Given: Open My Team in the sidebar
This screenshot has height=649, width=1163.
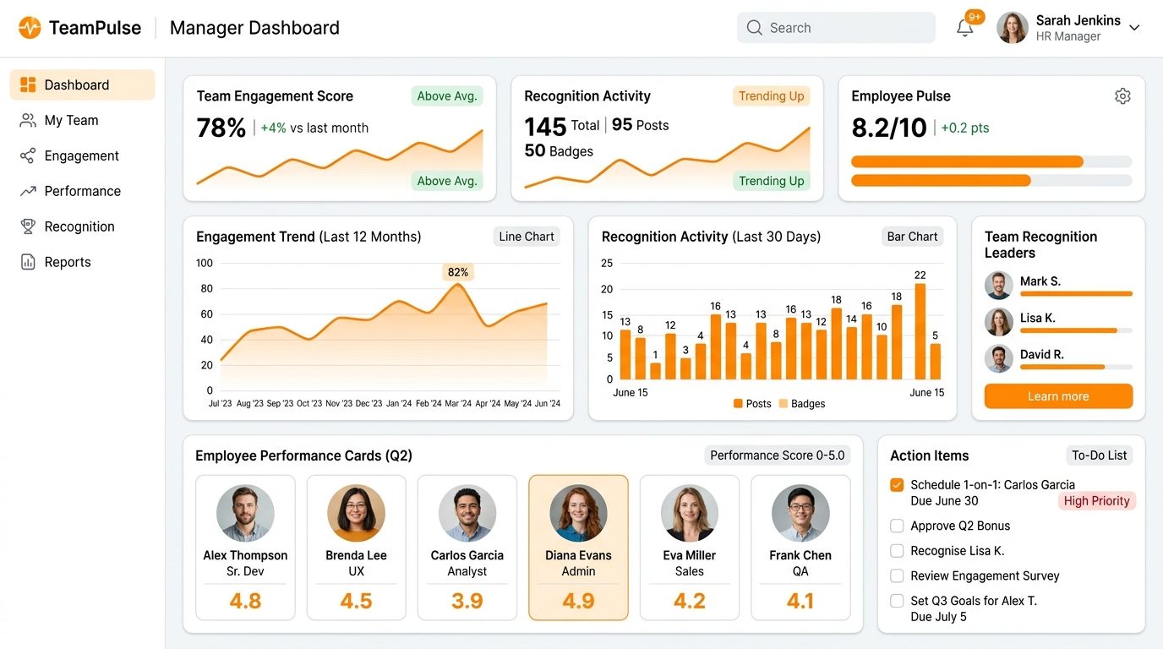Looking at the screenshot, I should 82,120.
